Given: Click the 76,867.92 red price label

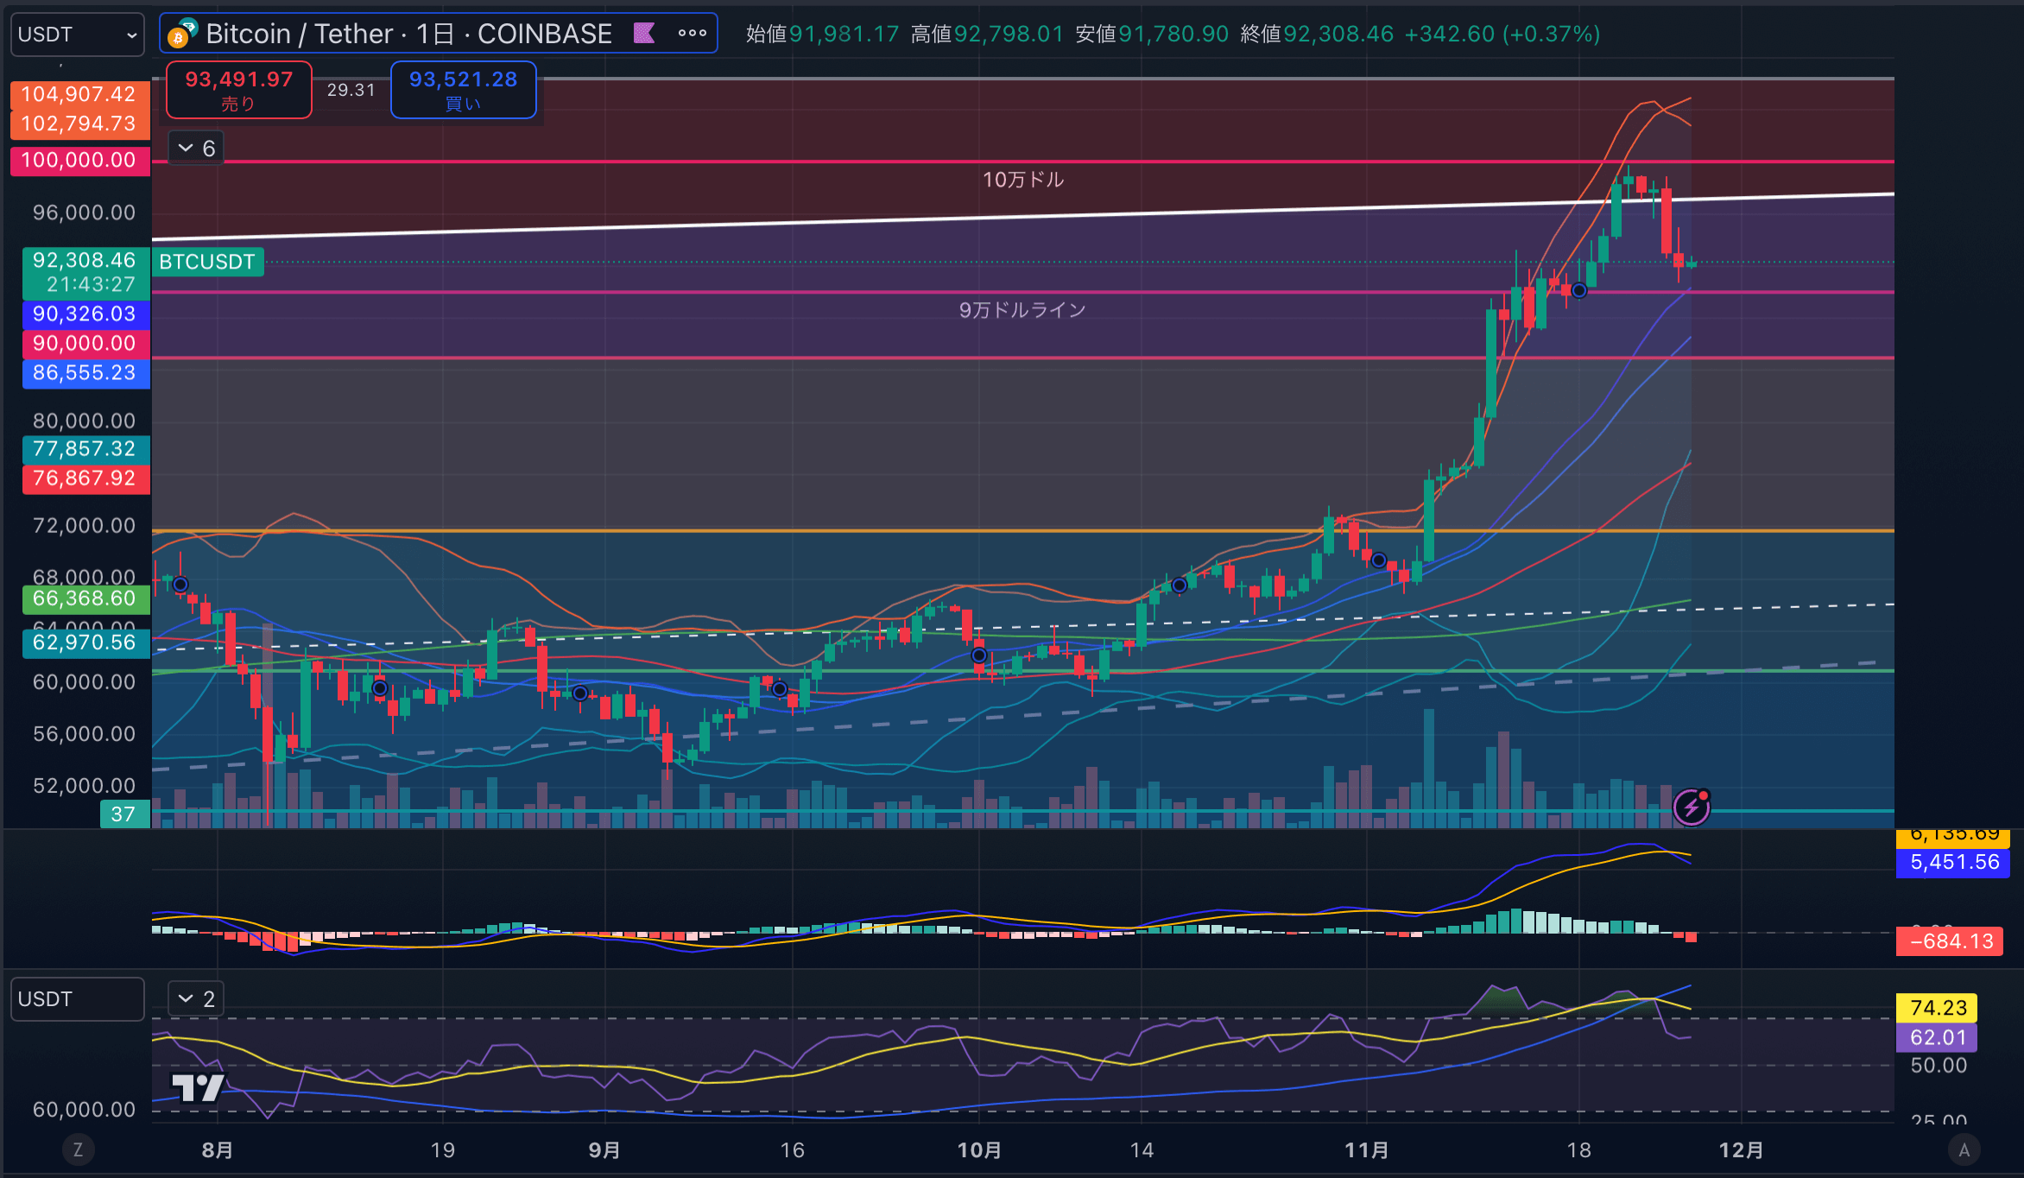Looking at the screenshot, I should click(85, 478).
